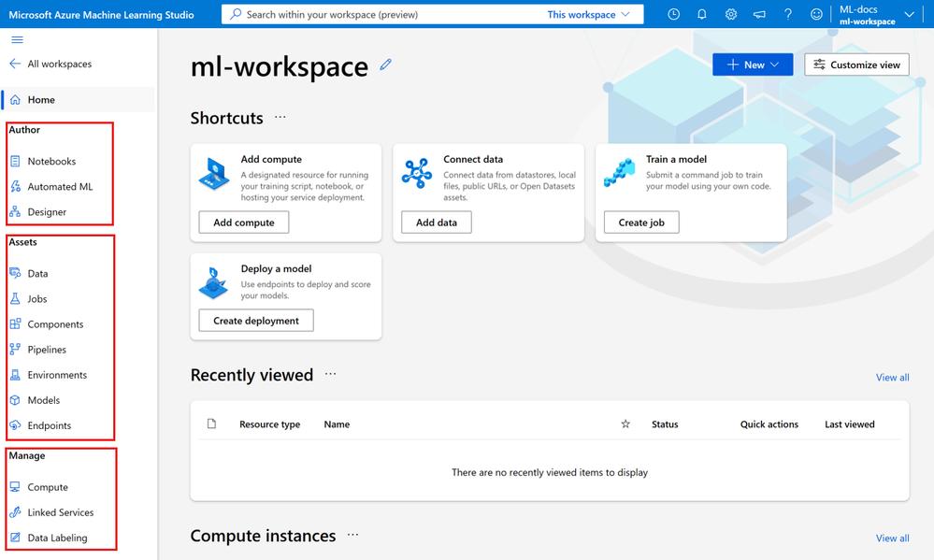Click the Last viewed column header
Image resolution: width=934 pixels, height=560 pixels.
[850, 424]
